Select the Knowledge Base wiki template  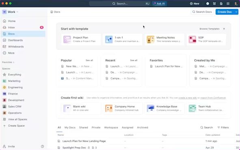[x=164, y=108]
